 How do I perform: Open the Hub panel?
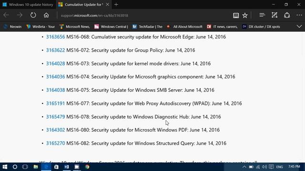point(262,15)
